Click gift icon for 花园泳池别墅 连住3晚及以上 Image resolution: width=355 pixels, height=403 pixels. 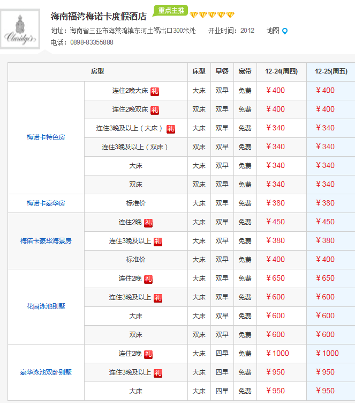[x=158, y=297]
